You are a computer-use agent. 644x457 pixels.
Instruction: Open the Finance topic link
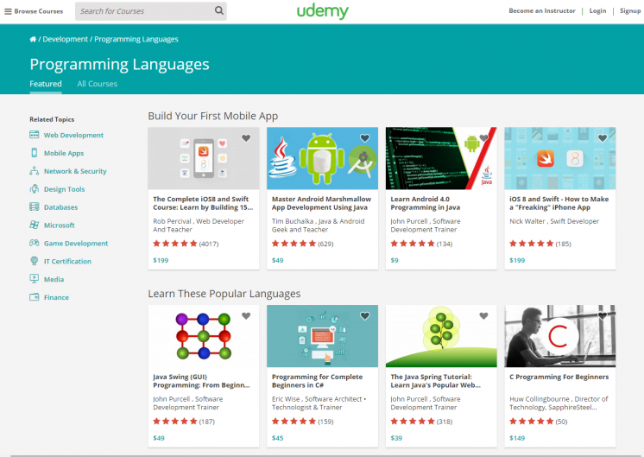tap(56, 297)
